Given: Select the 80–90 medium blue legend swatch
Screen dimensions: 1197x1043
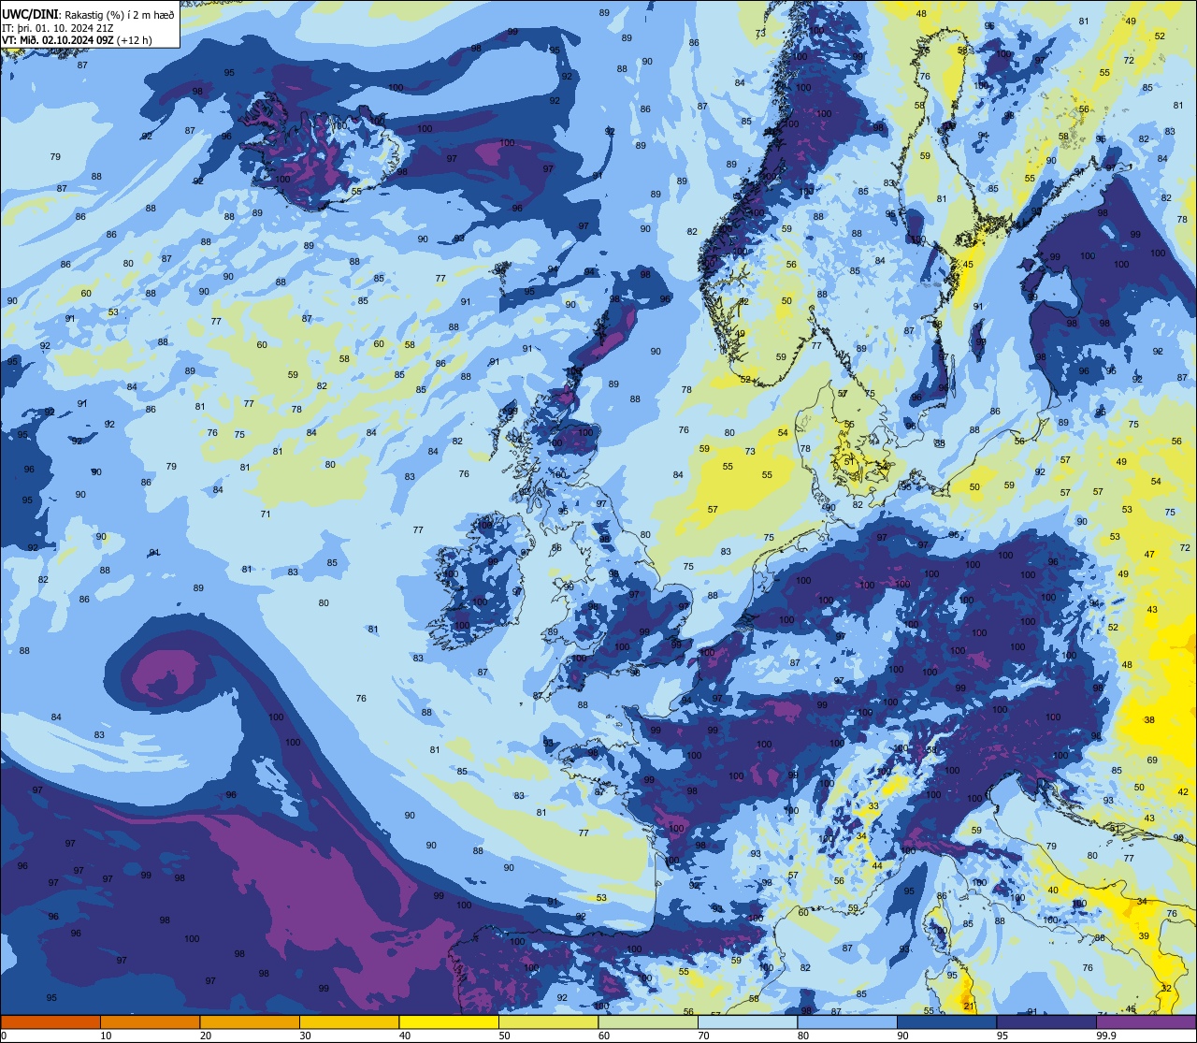Looking at the screenshot, I should pyautogui.click(x=847, y=1021).
